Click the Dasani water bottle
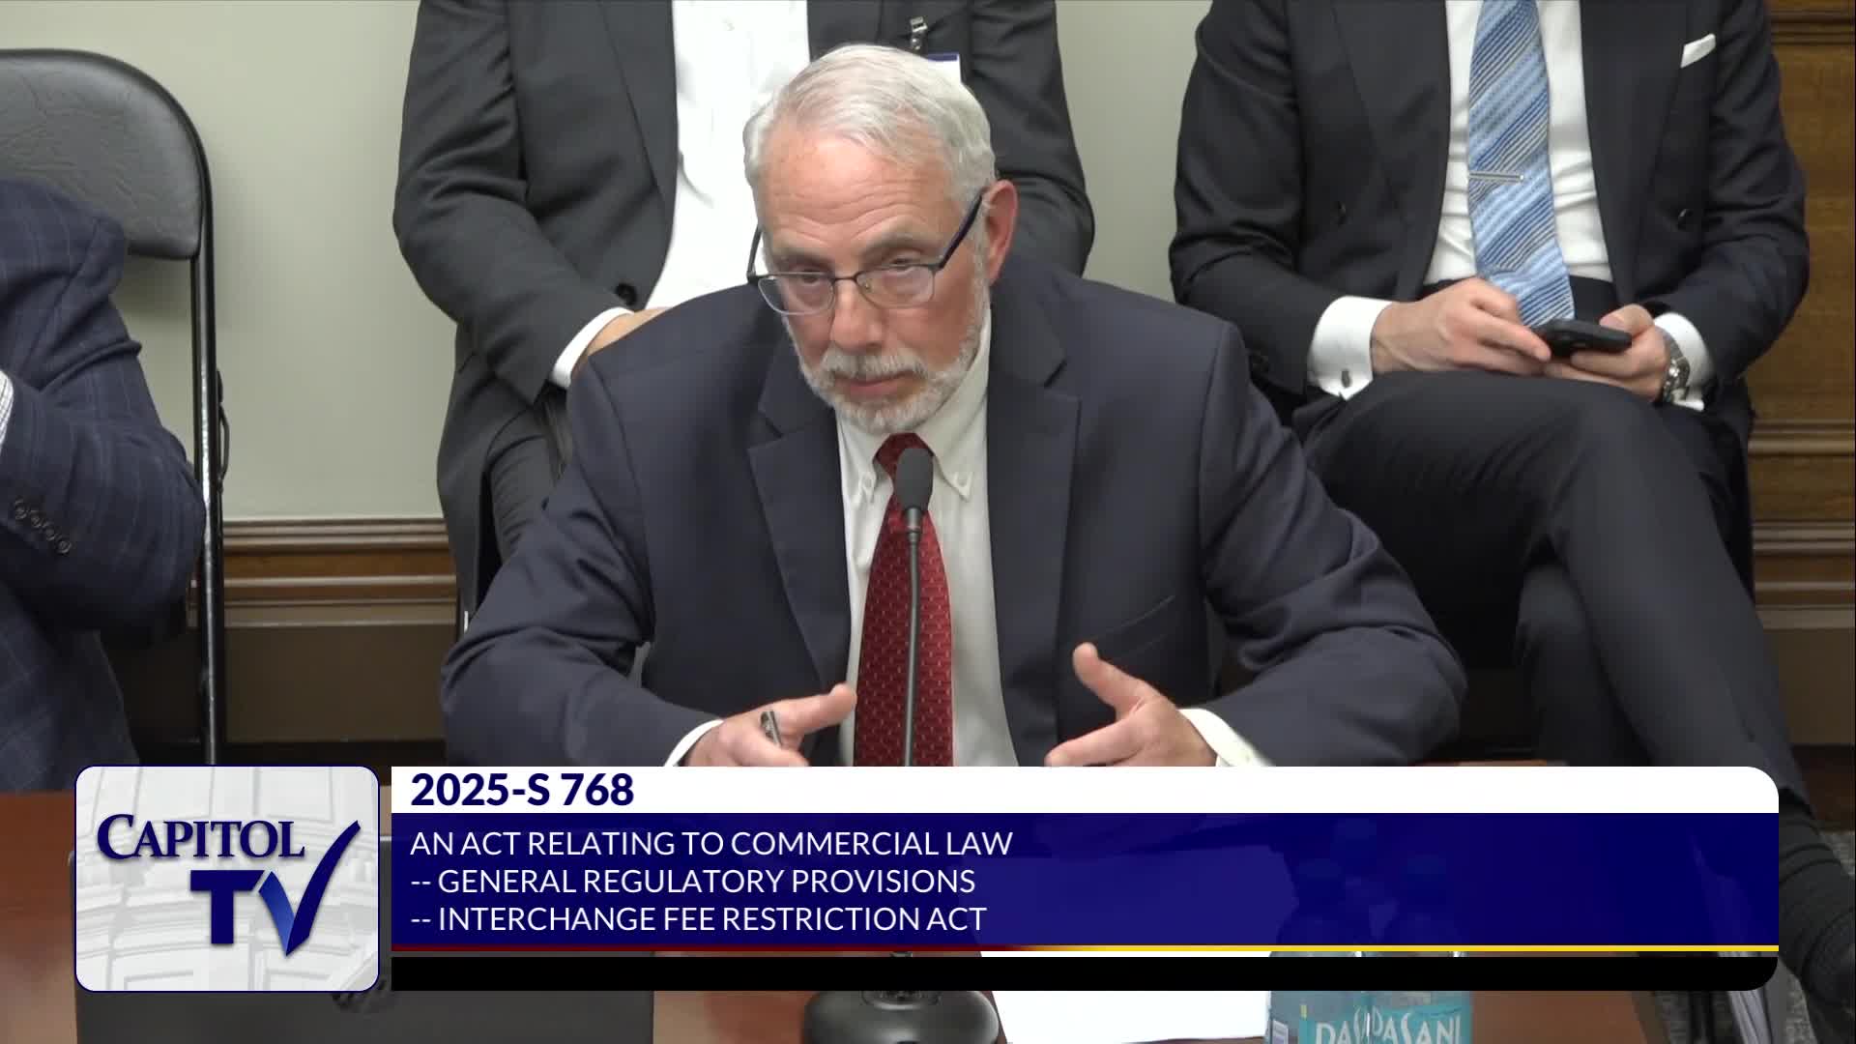This screenshot has width=1856, height=1044. (x=1371, y=1015)
